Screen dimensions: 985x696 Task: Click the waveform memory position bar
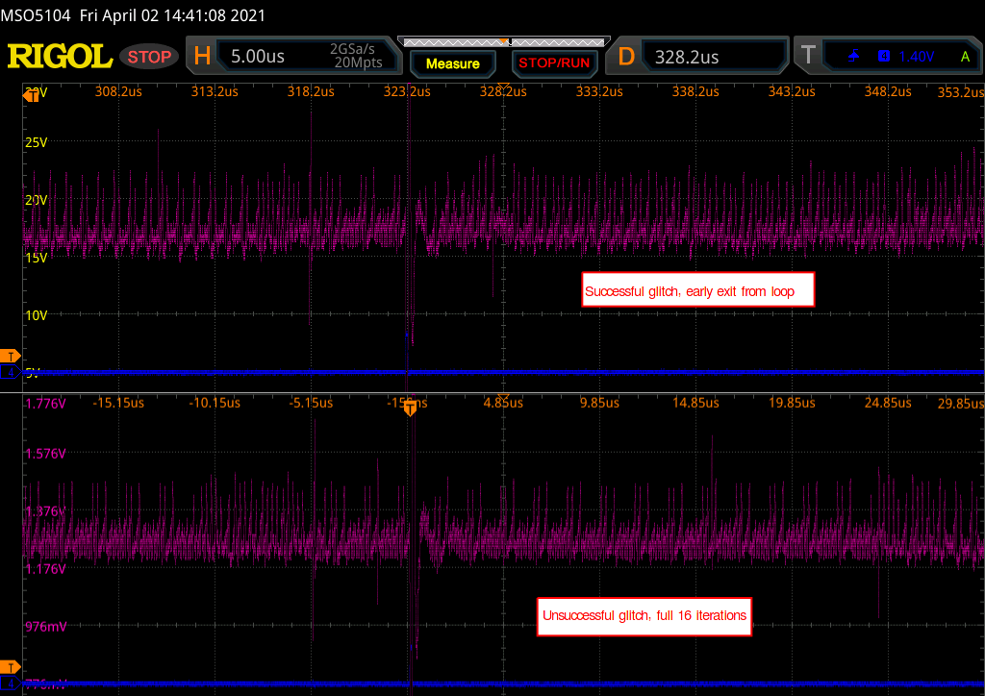(x=502, y=41)
